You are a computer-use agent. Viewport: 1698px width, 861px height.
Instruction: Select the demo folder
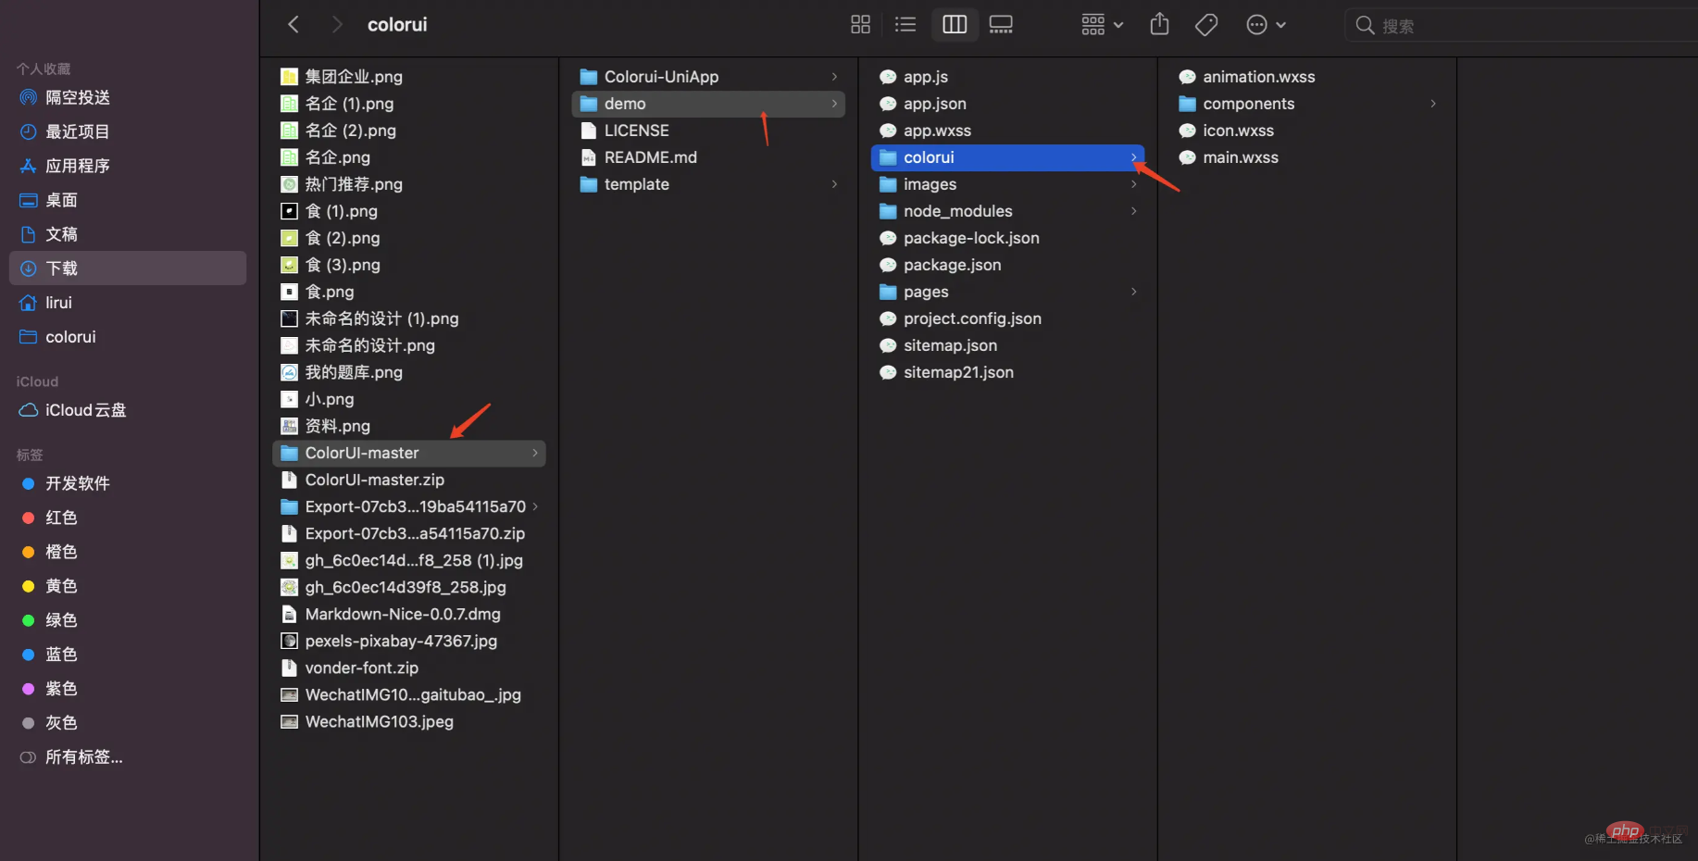click(x=708, y=104)
